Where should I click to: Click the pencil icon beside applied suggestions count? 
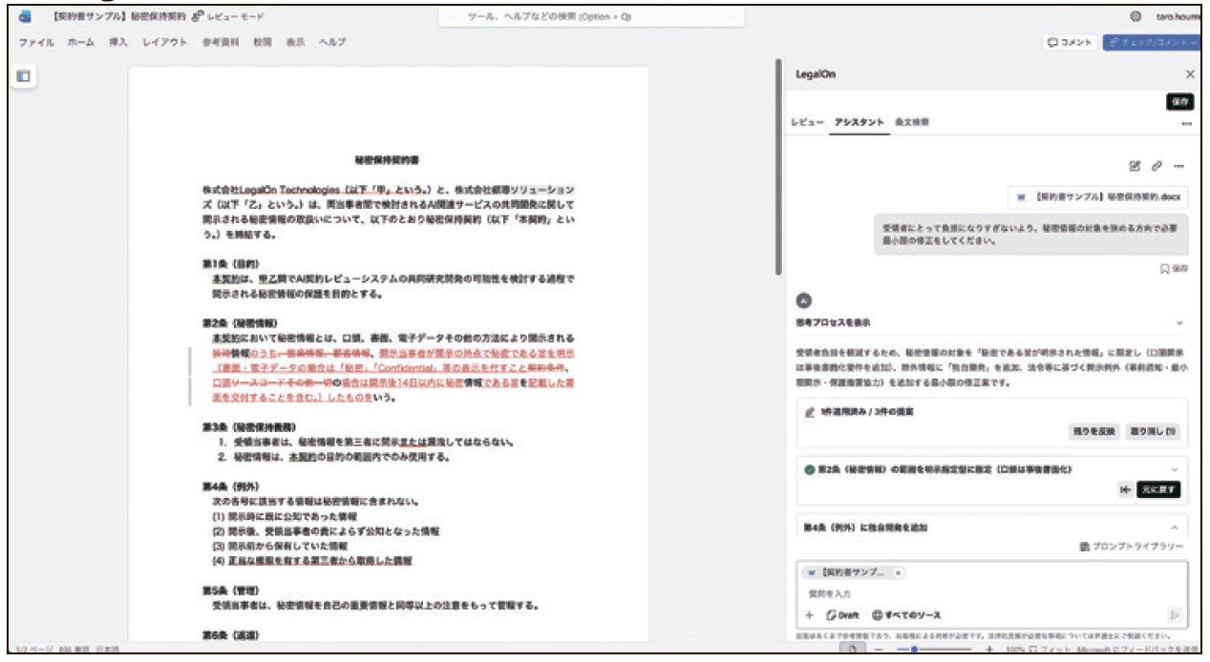pos(810,412)
